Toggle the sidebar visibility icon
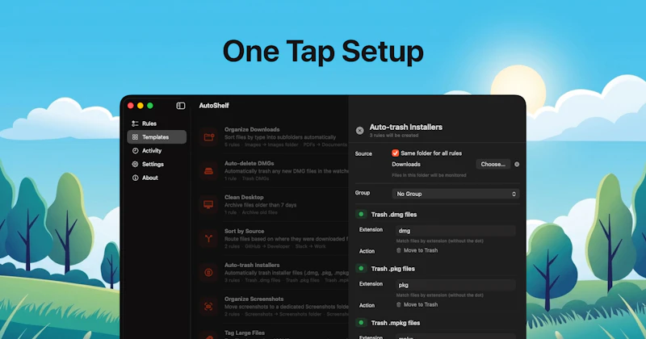This screenshot has height=339, width=646. [180, 106]
